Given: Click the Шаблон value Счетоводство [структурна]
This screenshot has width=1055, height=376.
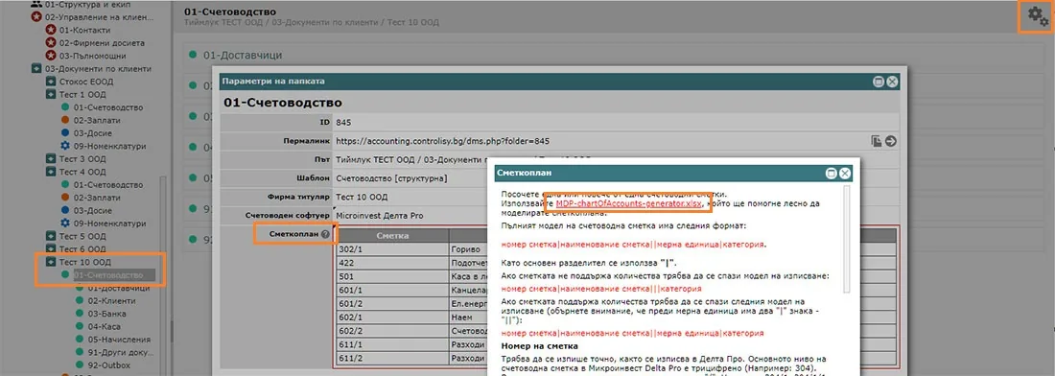Looking at the screenshot, I should tap(390, 179).
